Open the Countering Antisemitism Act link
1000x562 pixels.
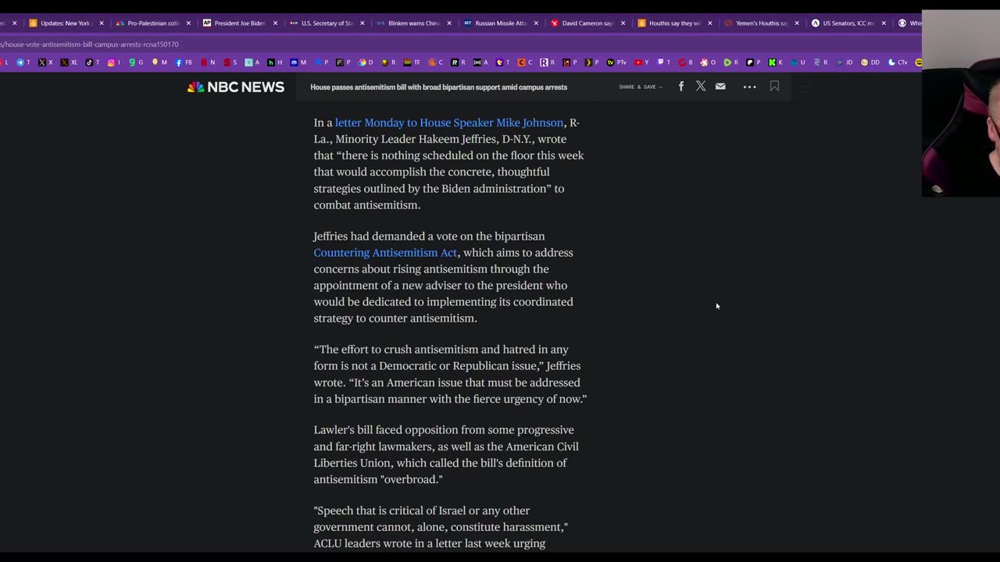coord(385,253)
